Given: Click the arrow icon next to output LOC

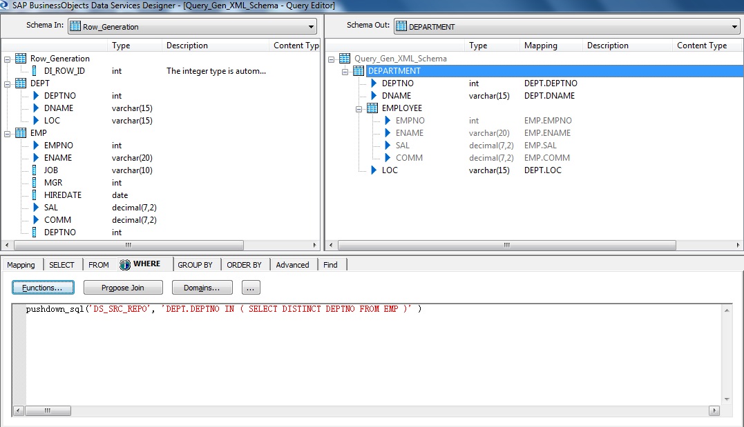Looking at the screenshot, I should click(x=374, y=170).
